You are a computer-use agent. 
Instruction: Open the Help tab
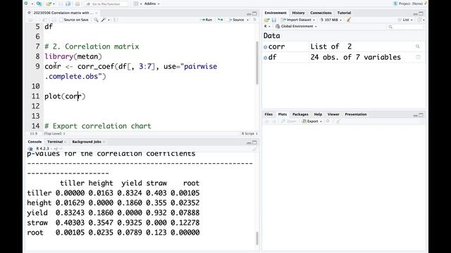point(318,115)
